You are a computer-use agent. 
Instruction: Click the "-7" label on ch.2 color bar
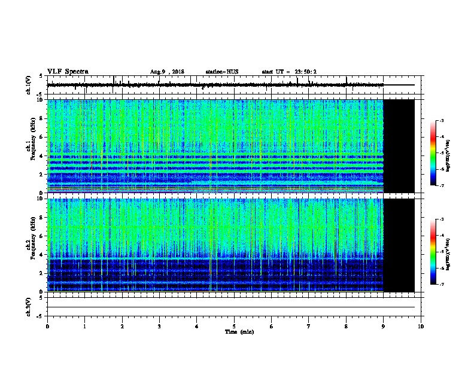(x=441, y=284)
